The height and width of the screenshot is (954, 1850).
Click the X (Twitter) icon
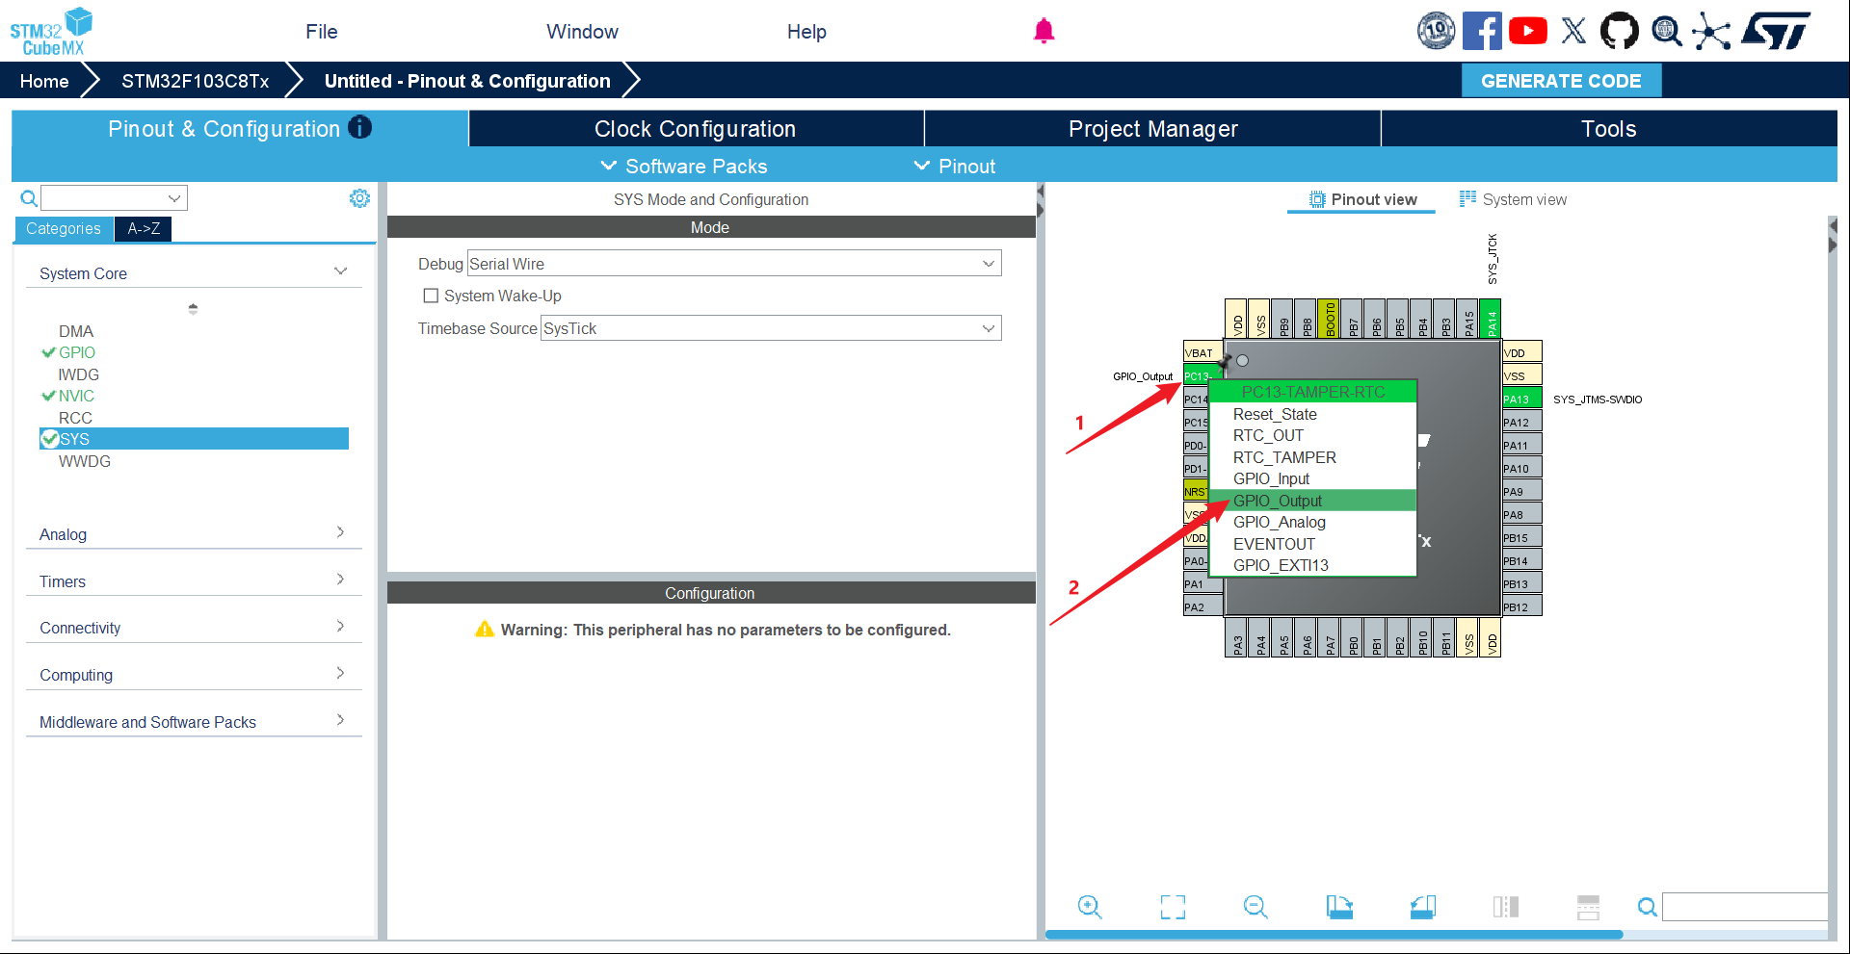[1573, 31]
